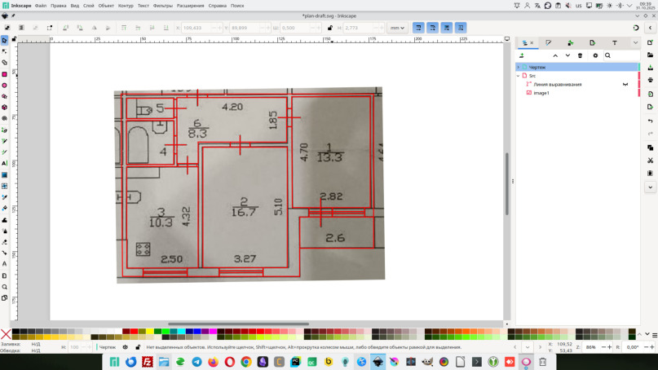Screen dimensions: 658x370
Task: Select the Ellipse tool
Action: (4, 86)
